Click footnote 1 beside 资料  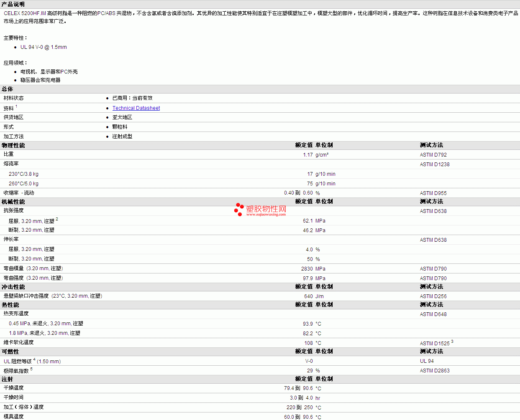pyautogui.click(x=16, y=107)
